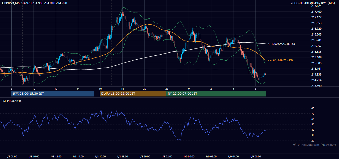
Task: Click price axis label 216.505
Action: point(316,34)
